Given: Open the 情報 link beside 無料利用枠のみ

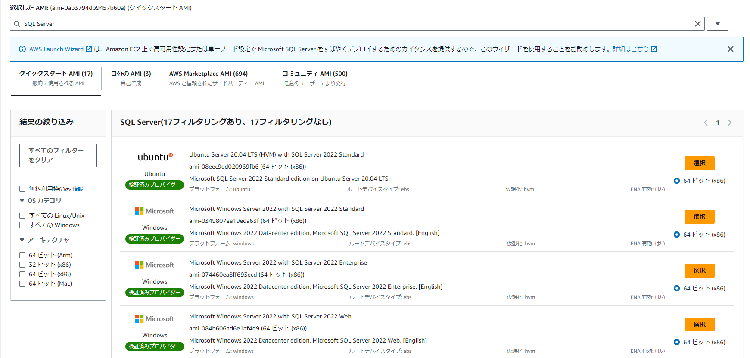Looking at the screenshot, I should 78,189.
